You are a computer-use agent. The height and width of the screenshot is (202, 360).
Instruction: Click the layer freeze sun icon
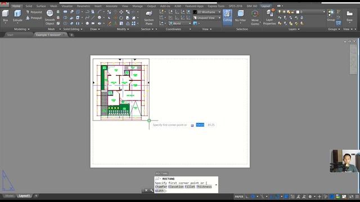pyautogui.click(x=284, y=12)
